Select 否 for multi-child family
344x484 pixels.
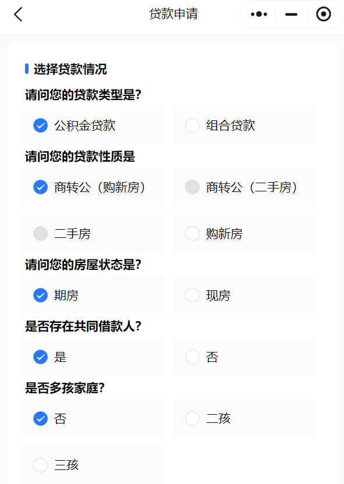[93, 419]
